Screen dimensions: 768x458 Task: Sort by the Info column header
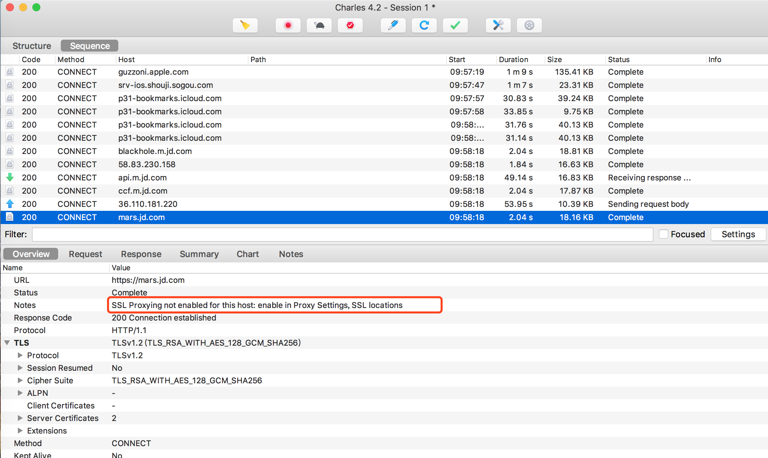coord(737,59)
